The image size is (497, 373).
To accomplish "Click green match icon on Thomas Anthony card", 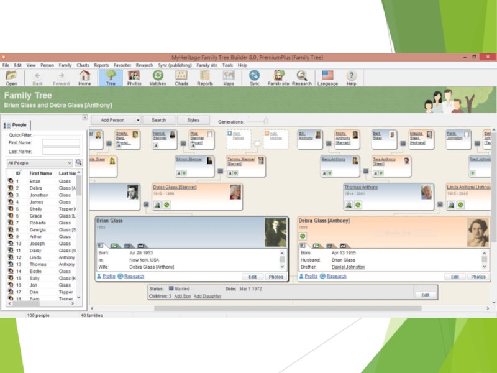I will [x=358, y=205].
